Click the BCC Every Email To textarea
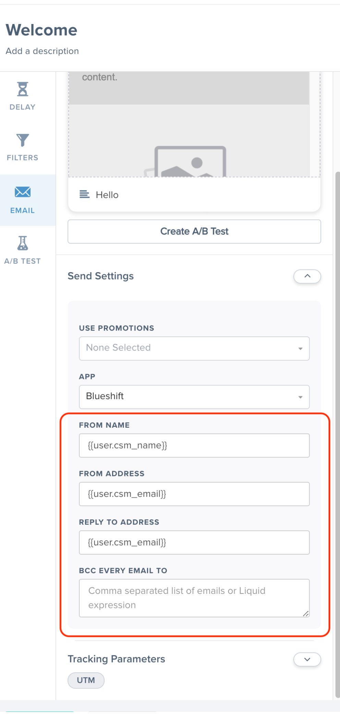This screenshot has width=340, height=715. click(194, 598)
